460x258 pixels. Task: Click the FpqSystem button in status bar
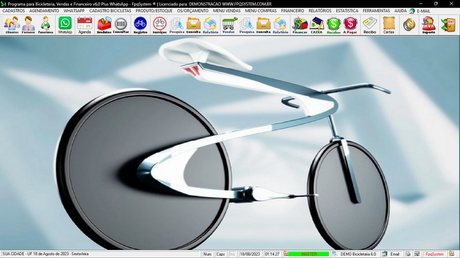[434, 254]
